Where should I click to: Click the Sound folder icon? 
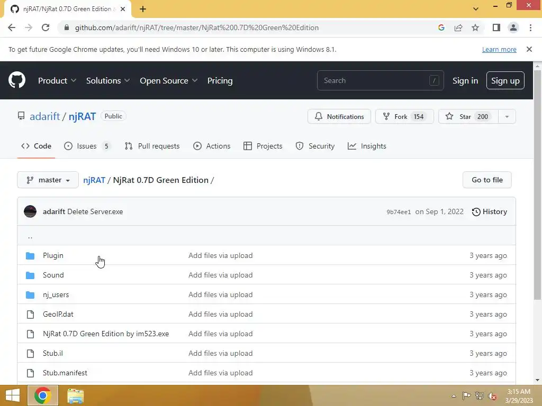click(30, 275)
